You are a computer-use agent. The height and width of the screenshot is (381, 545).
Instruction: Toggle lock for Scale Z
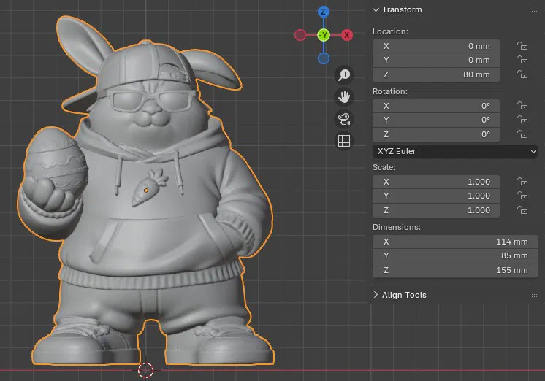(x=522, y=210)
